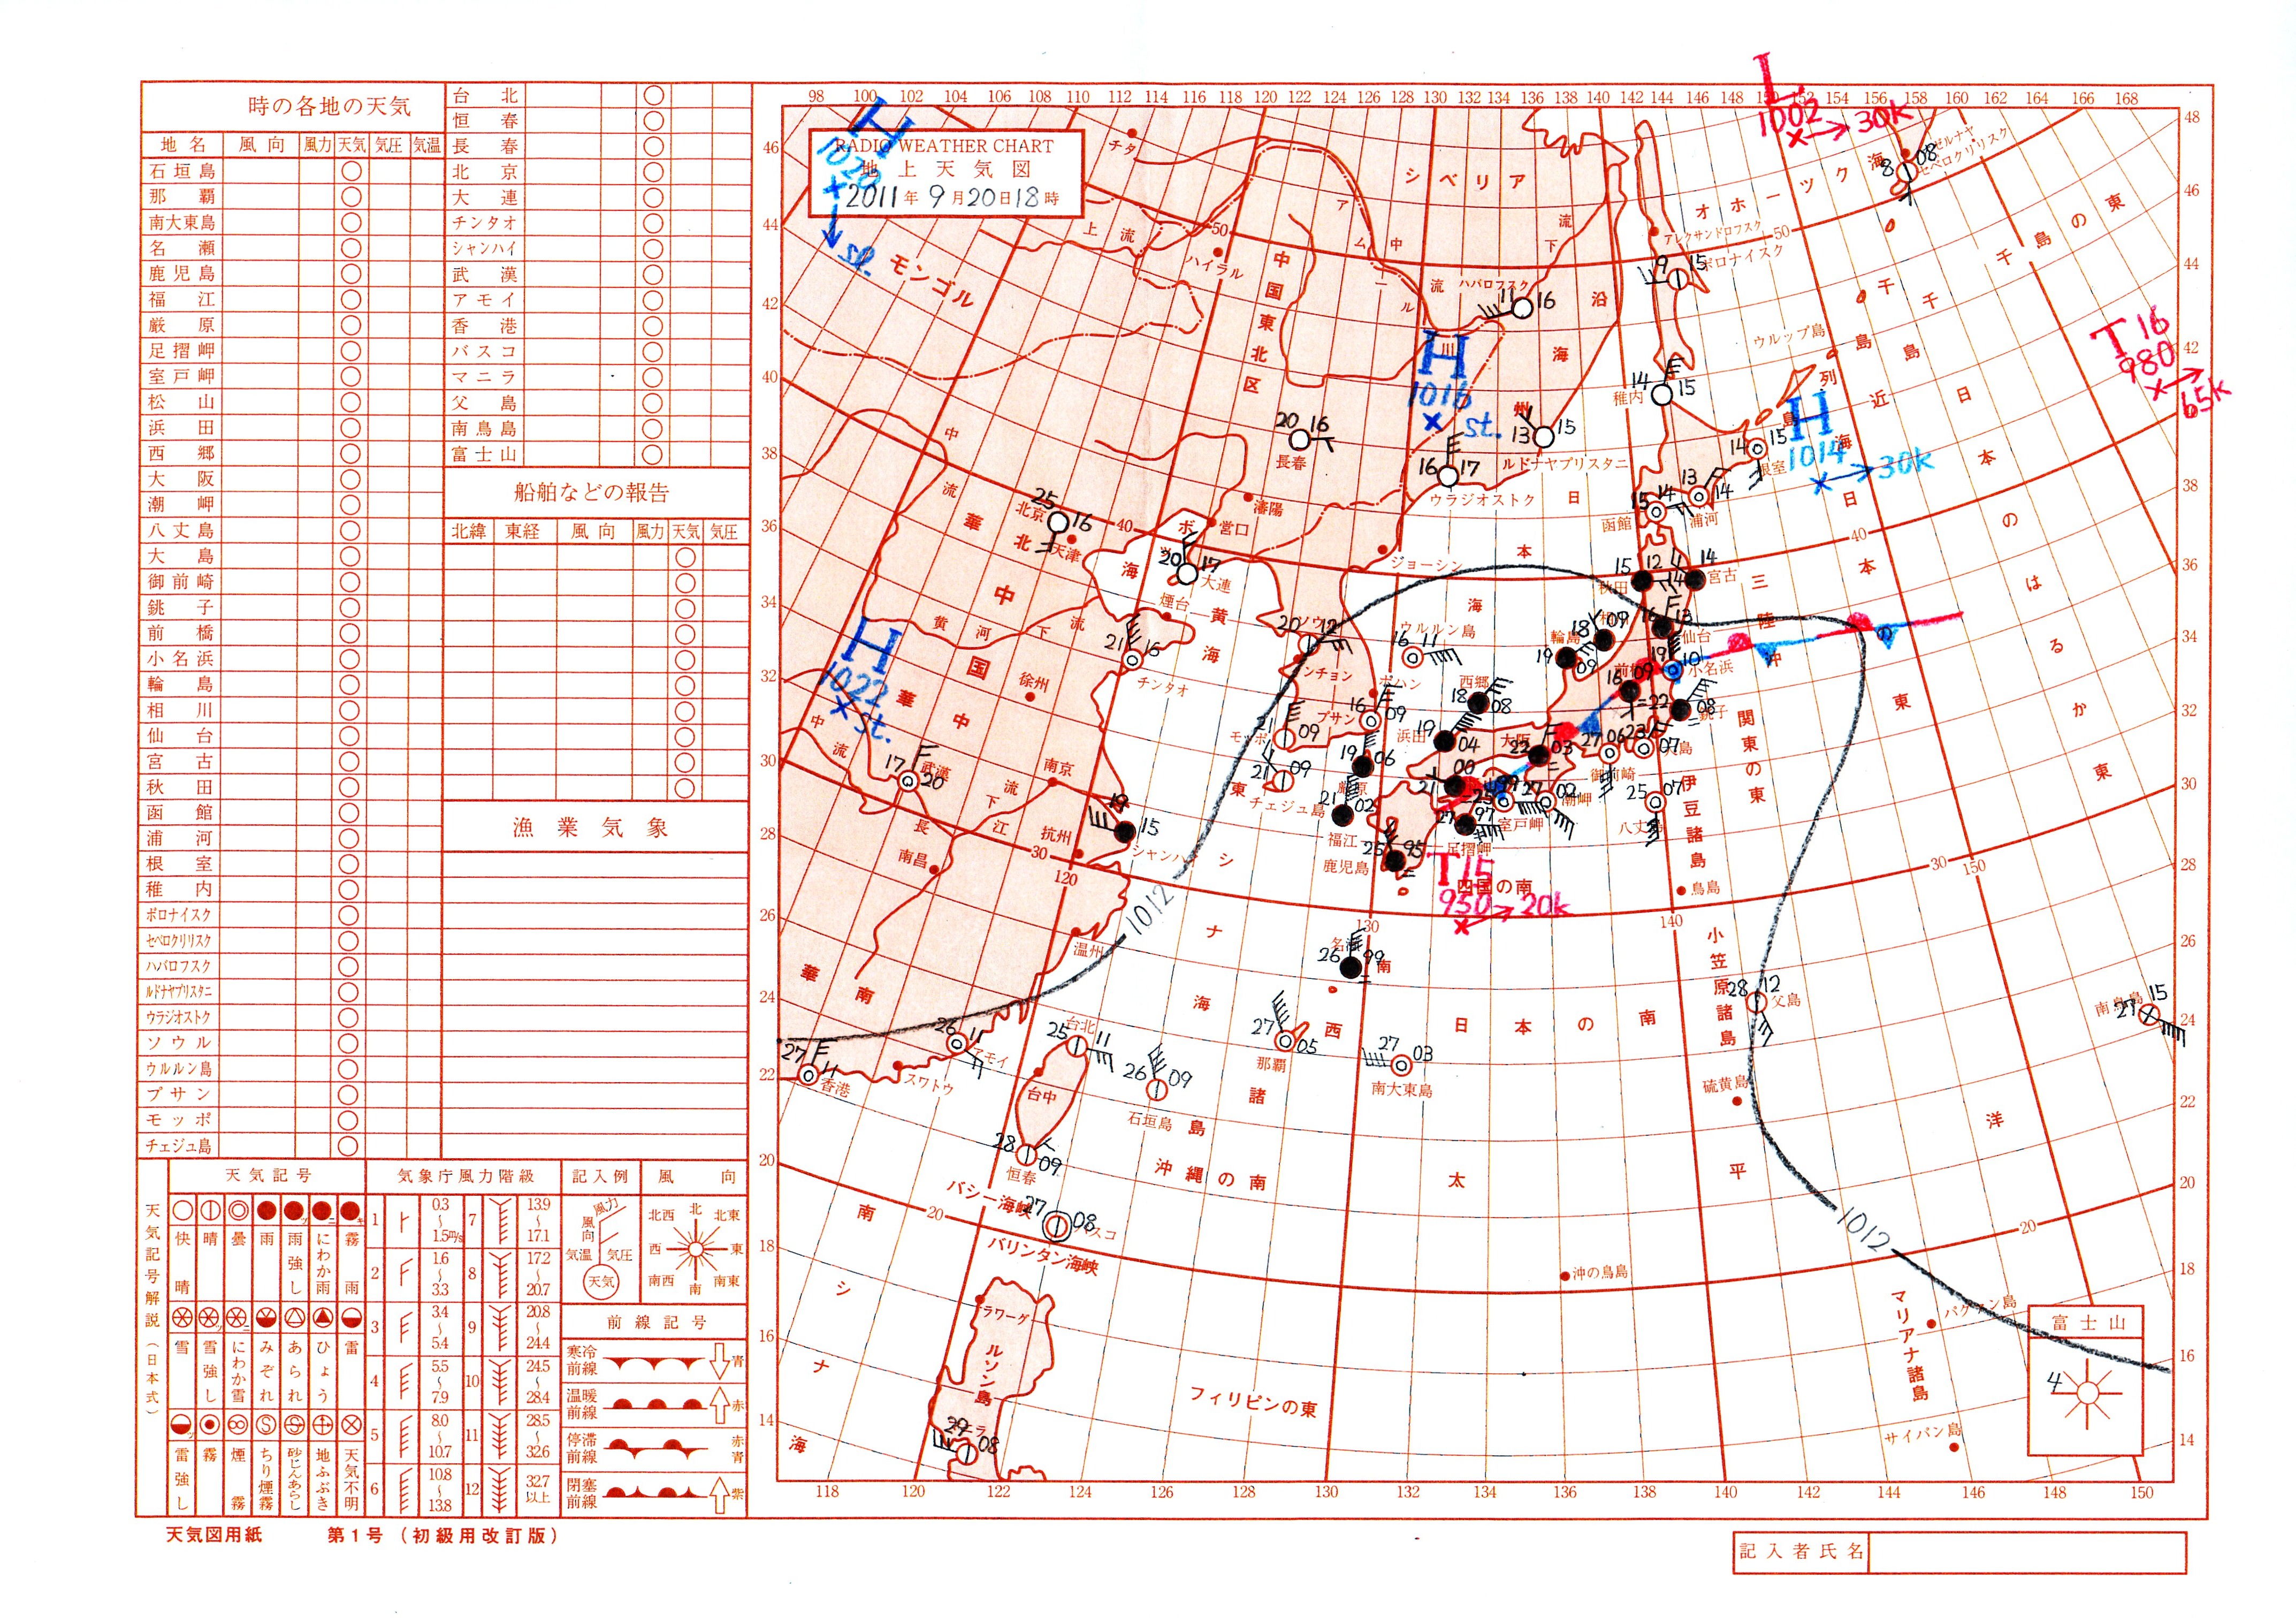This screenshot has height=1618, width=2296.
Task: Click the 曇 double-circle cloudy symbol
Action: 238,1211
